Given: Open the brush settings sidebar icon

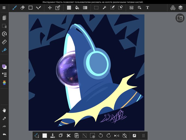Looking at the screenshot, I should point(4,50).
